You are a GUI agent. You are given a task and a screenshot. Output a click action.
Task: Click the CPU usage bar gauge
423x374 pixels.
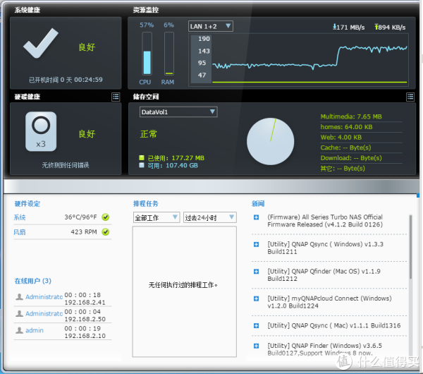147,62
